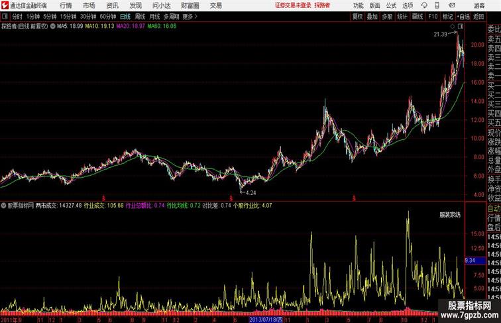The width and height of the screenshot is (501, 323).
Task: Open the mail envelope icon
Action: coord(452,5)
